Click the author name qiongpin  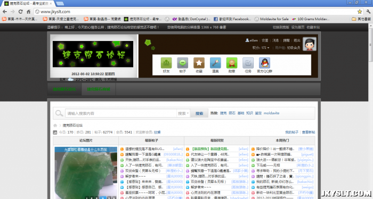[304, 177]
